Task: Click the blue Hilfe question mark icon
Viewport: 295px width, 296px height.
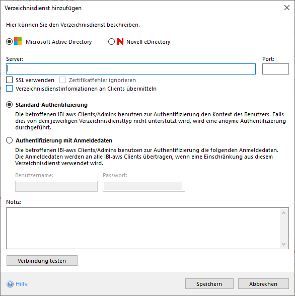Action: (10, 284)
